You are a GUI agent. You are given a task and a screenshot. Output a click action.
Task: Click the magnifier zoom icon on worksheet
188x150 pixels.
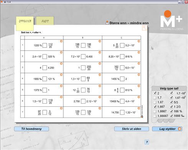pos(145,28)
